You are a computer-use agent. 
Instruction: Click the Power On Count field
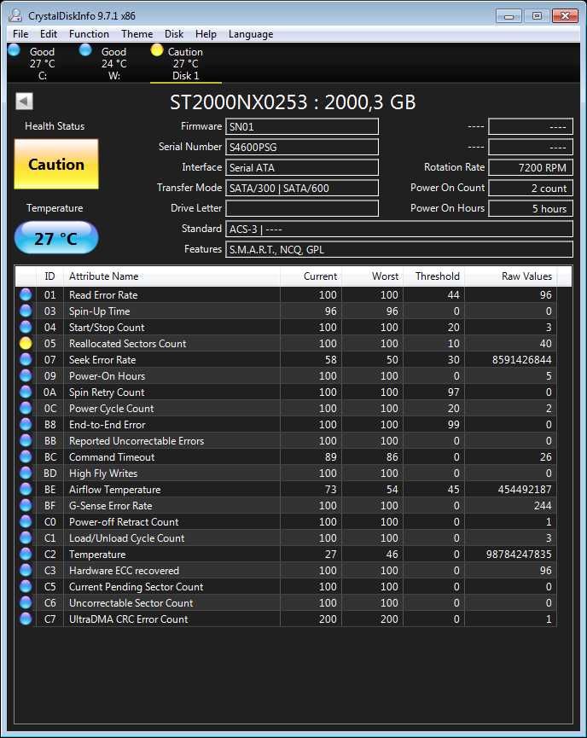click(531, 188)
